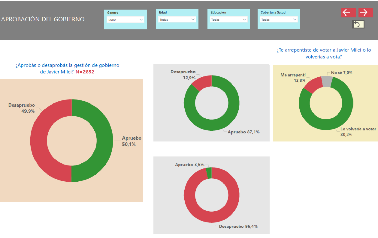378x238 pixels.
Task: Click the Edad slicer label
Action: tap(163, 13)
